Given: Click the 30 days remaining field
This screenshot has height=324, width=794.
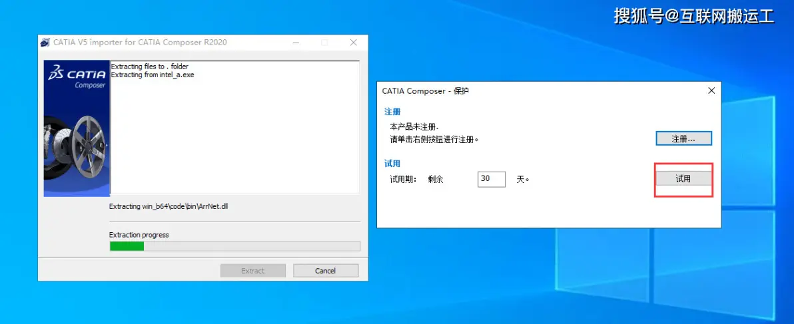Looking at the screenshot, I should click(491, 179).
